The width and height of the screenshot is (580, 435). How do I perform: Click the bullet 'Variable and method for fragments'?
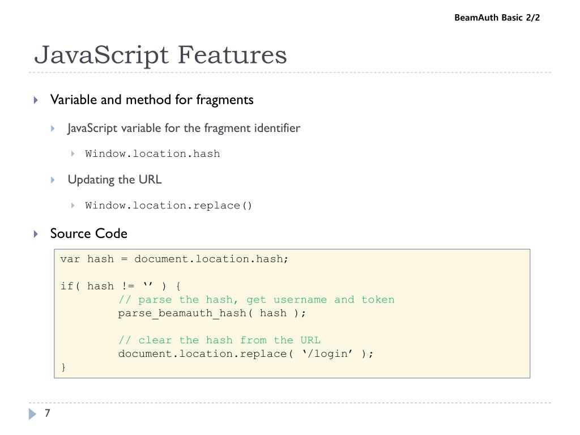[152, 100]
